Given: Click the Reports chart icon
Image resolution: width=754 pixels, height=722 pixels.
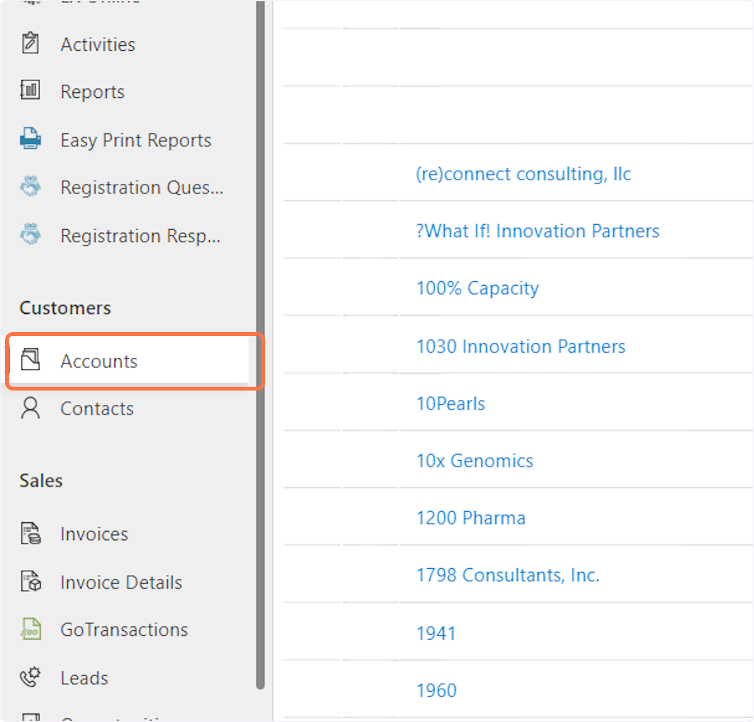Looking at the screenshot, I should (30, 90).
